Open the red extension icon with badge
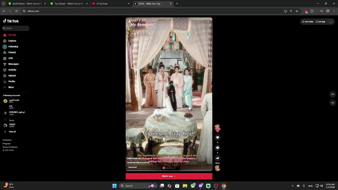The width and height of the screenshot is (338, 190). (x=306, y=11)
